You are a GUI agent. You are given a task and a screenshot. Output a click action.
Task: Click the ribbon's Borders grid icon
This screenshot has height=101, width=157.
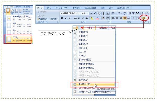[144, 18]
